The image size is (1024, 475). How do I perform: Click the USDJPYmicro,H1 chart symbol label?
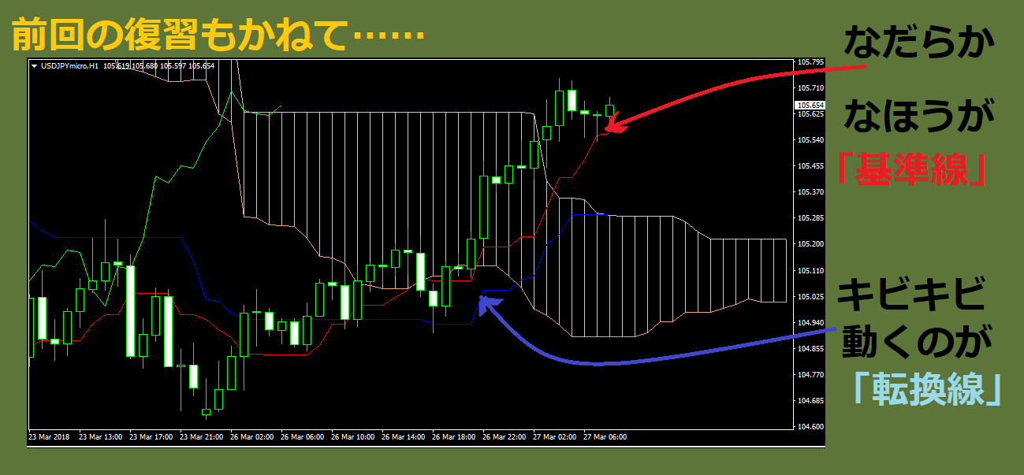tap(69, 66)
